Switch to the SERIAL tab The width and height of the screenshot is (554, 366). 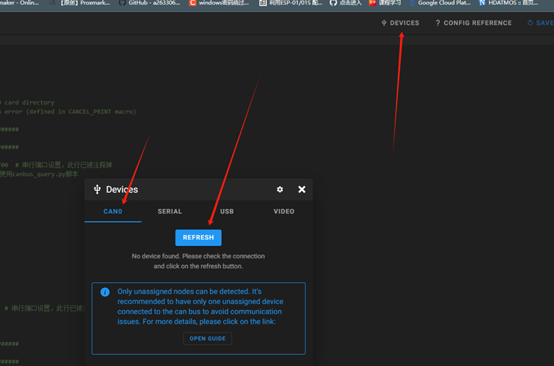tap(170, 211)
